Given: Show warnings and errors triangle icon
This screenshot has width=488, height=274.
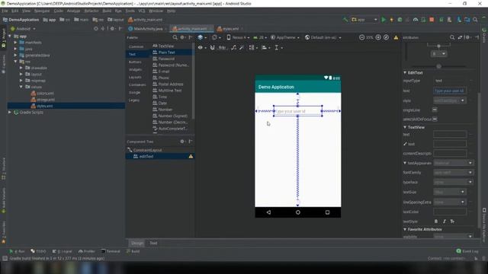Looking at the screenshot, I should (396, 37).
